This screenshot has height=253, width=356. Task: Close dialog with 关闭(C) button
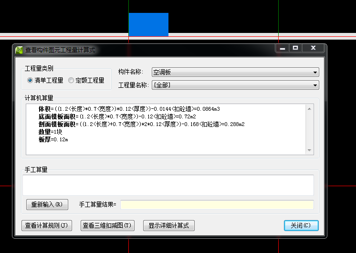click(301, 225)
